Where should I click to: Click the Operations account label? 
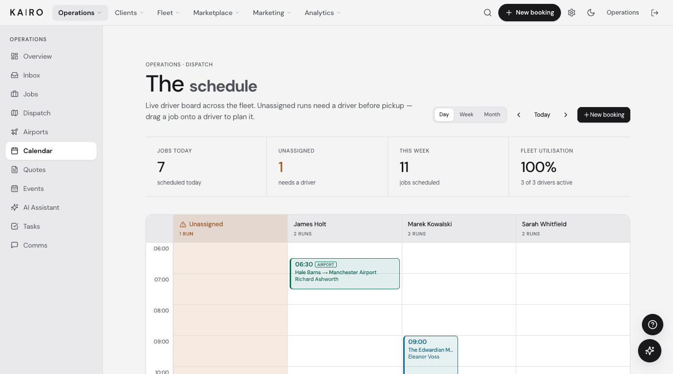point(623,13)
